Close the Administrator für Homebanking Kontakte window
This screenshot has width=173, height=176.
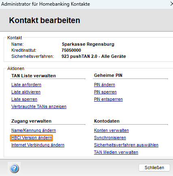pyautogui.click(x=171, y=4)
